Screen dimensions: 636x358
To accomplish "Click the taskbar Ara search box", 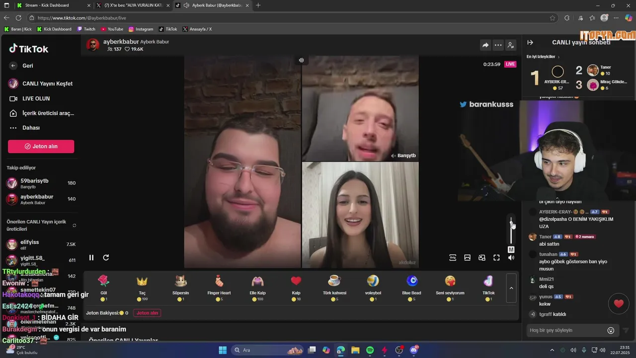I will coord(268,350).
